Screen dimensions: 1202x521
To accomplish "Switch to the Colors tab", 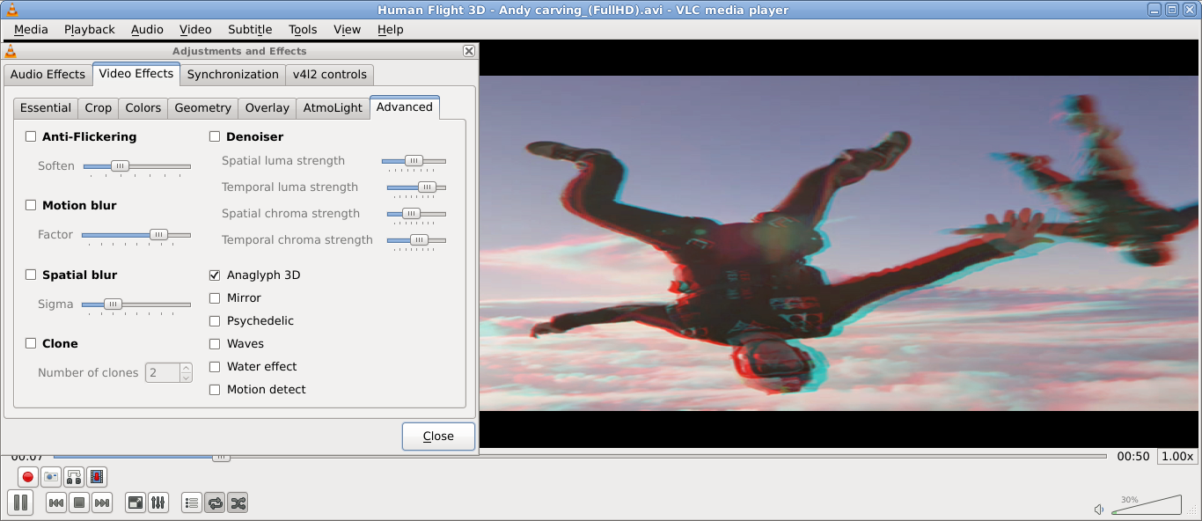I will click(x=143, y=107).
